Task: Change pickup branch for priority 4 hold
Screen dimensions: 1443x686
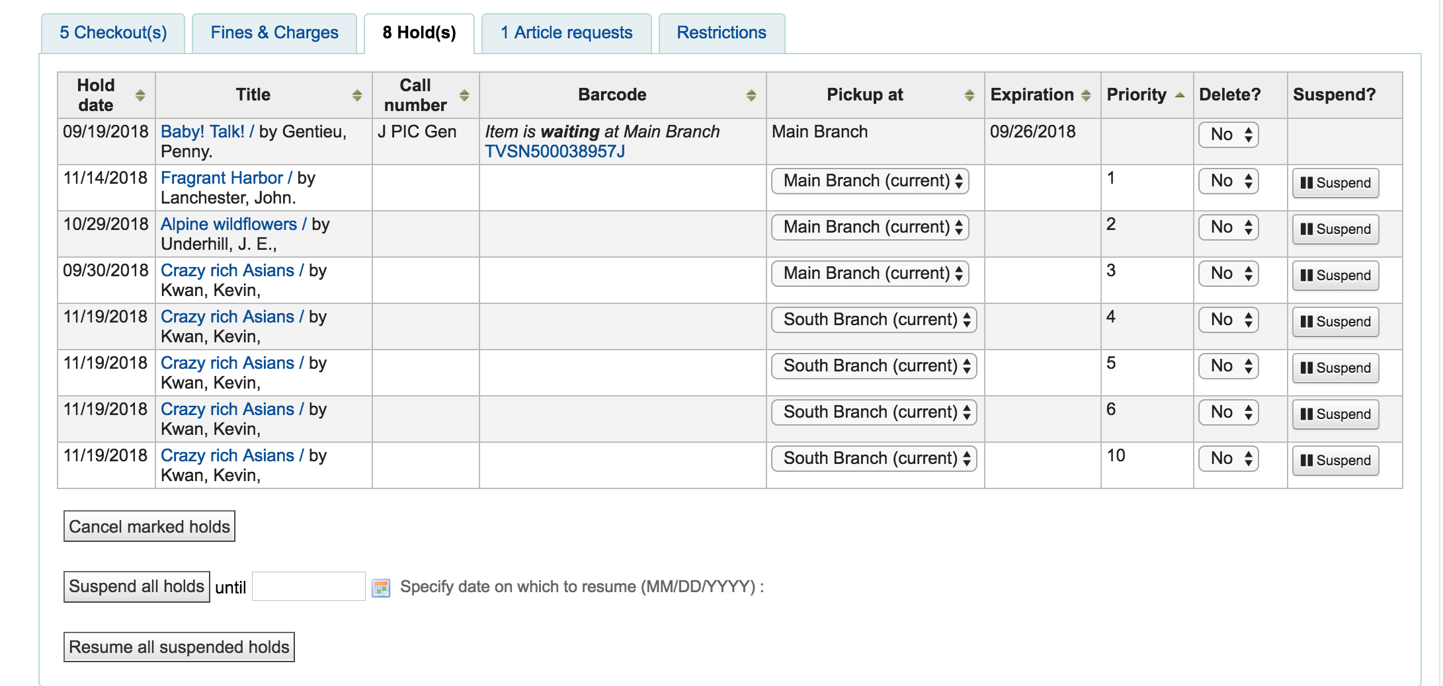Action: [874, 320]
